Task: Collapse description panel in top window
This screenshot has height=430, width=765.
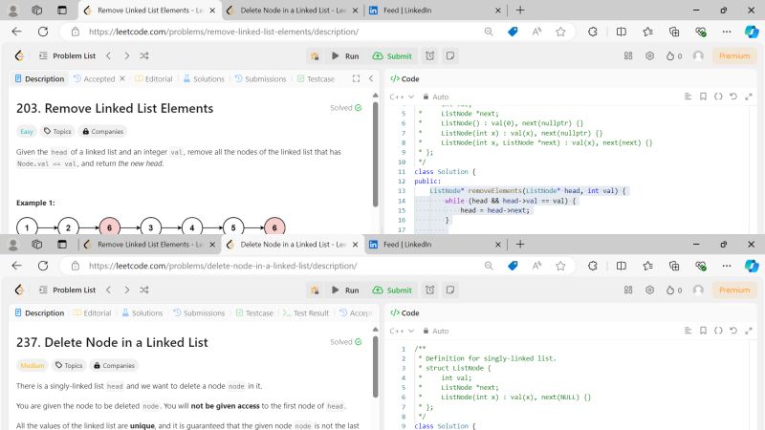Action: [x=371, y=78]
